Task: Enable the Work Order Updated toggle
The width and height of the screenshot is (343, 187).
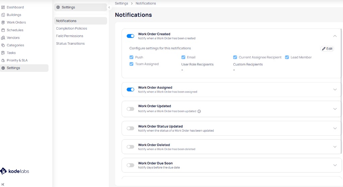Action: [130, 109]
